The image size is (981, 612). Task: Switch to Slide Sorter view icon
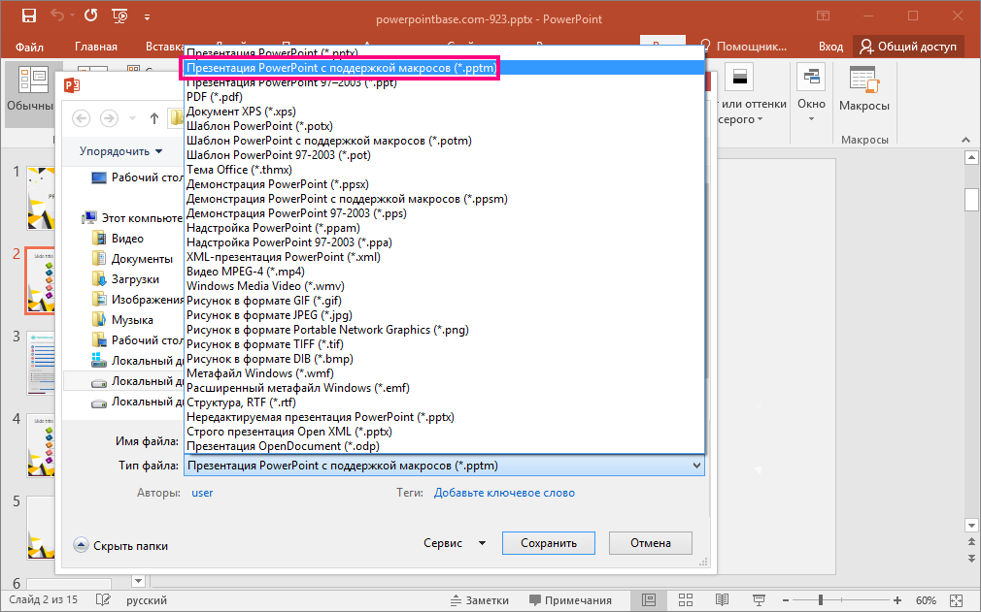pyautogui.click(x=686, y=600)
